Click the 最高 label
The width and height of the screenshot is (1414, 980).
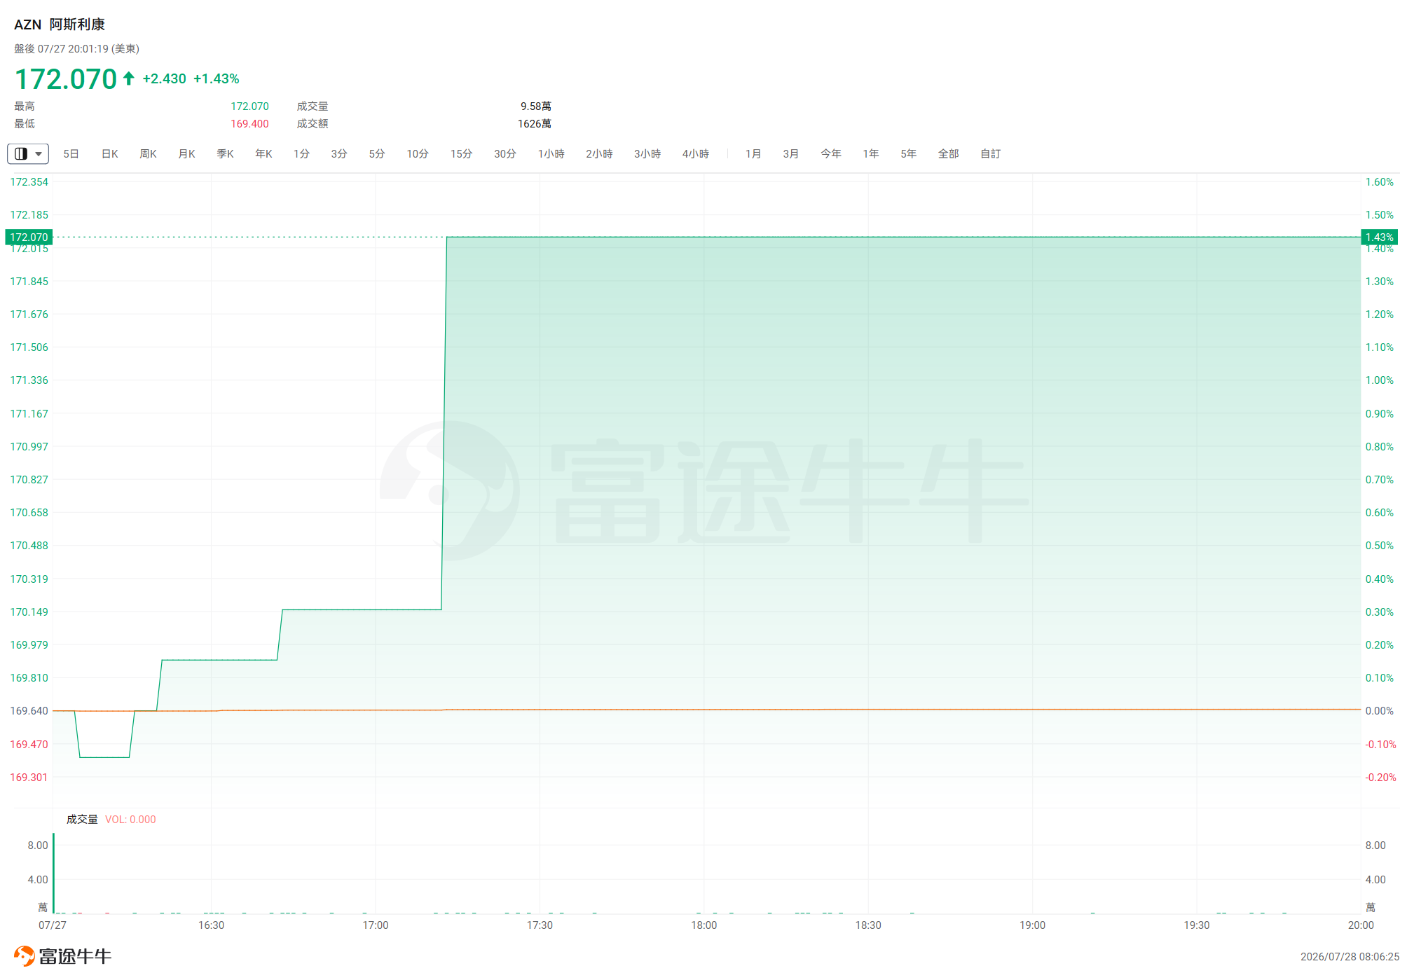click(25, 106)
